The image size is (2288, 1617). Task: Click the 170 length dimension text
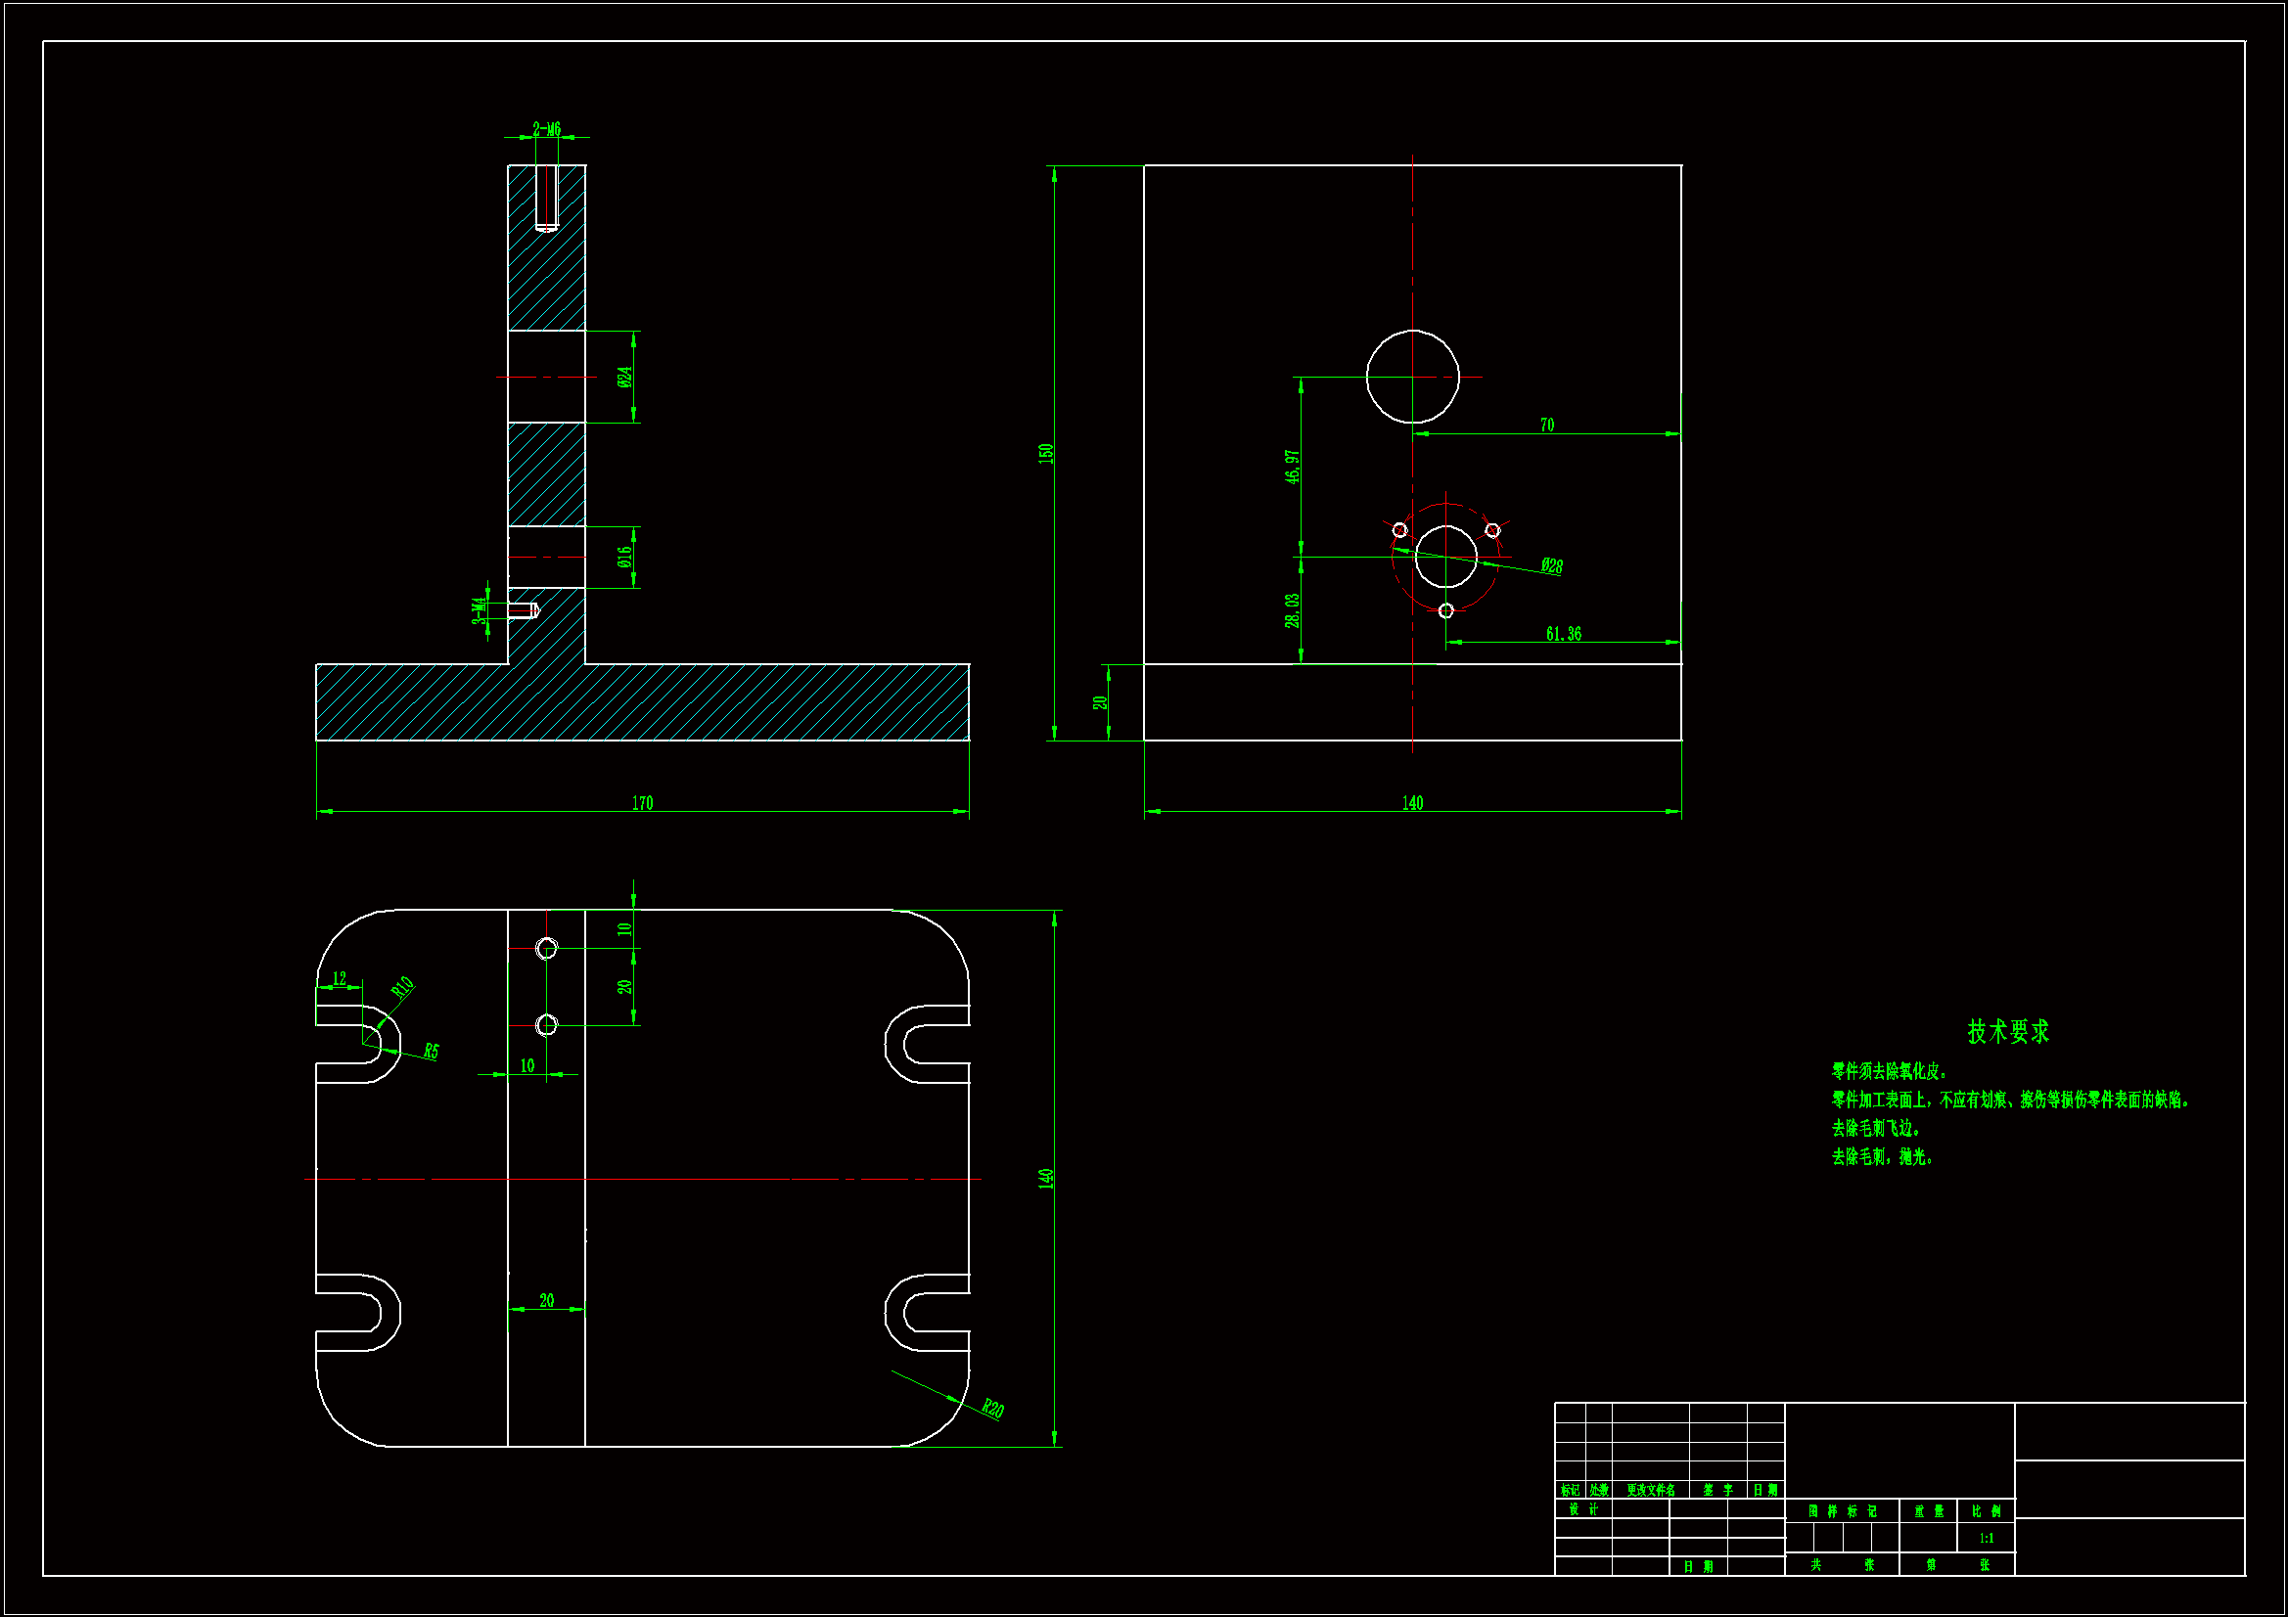tap(642, 803)
